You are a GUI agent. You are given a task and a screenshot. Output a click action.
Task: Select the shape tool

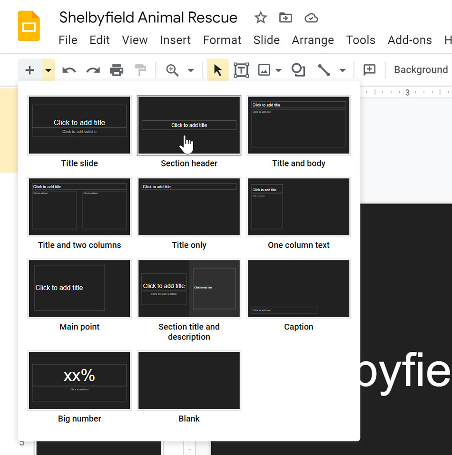tap(298, 69)
